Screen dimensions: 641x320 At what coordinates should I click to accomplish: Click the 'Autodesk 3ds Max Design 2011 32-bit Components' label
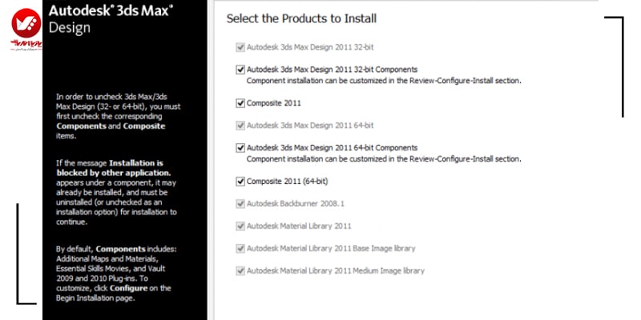click(x=332, y=70)
